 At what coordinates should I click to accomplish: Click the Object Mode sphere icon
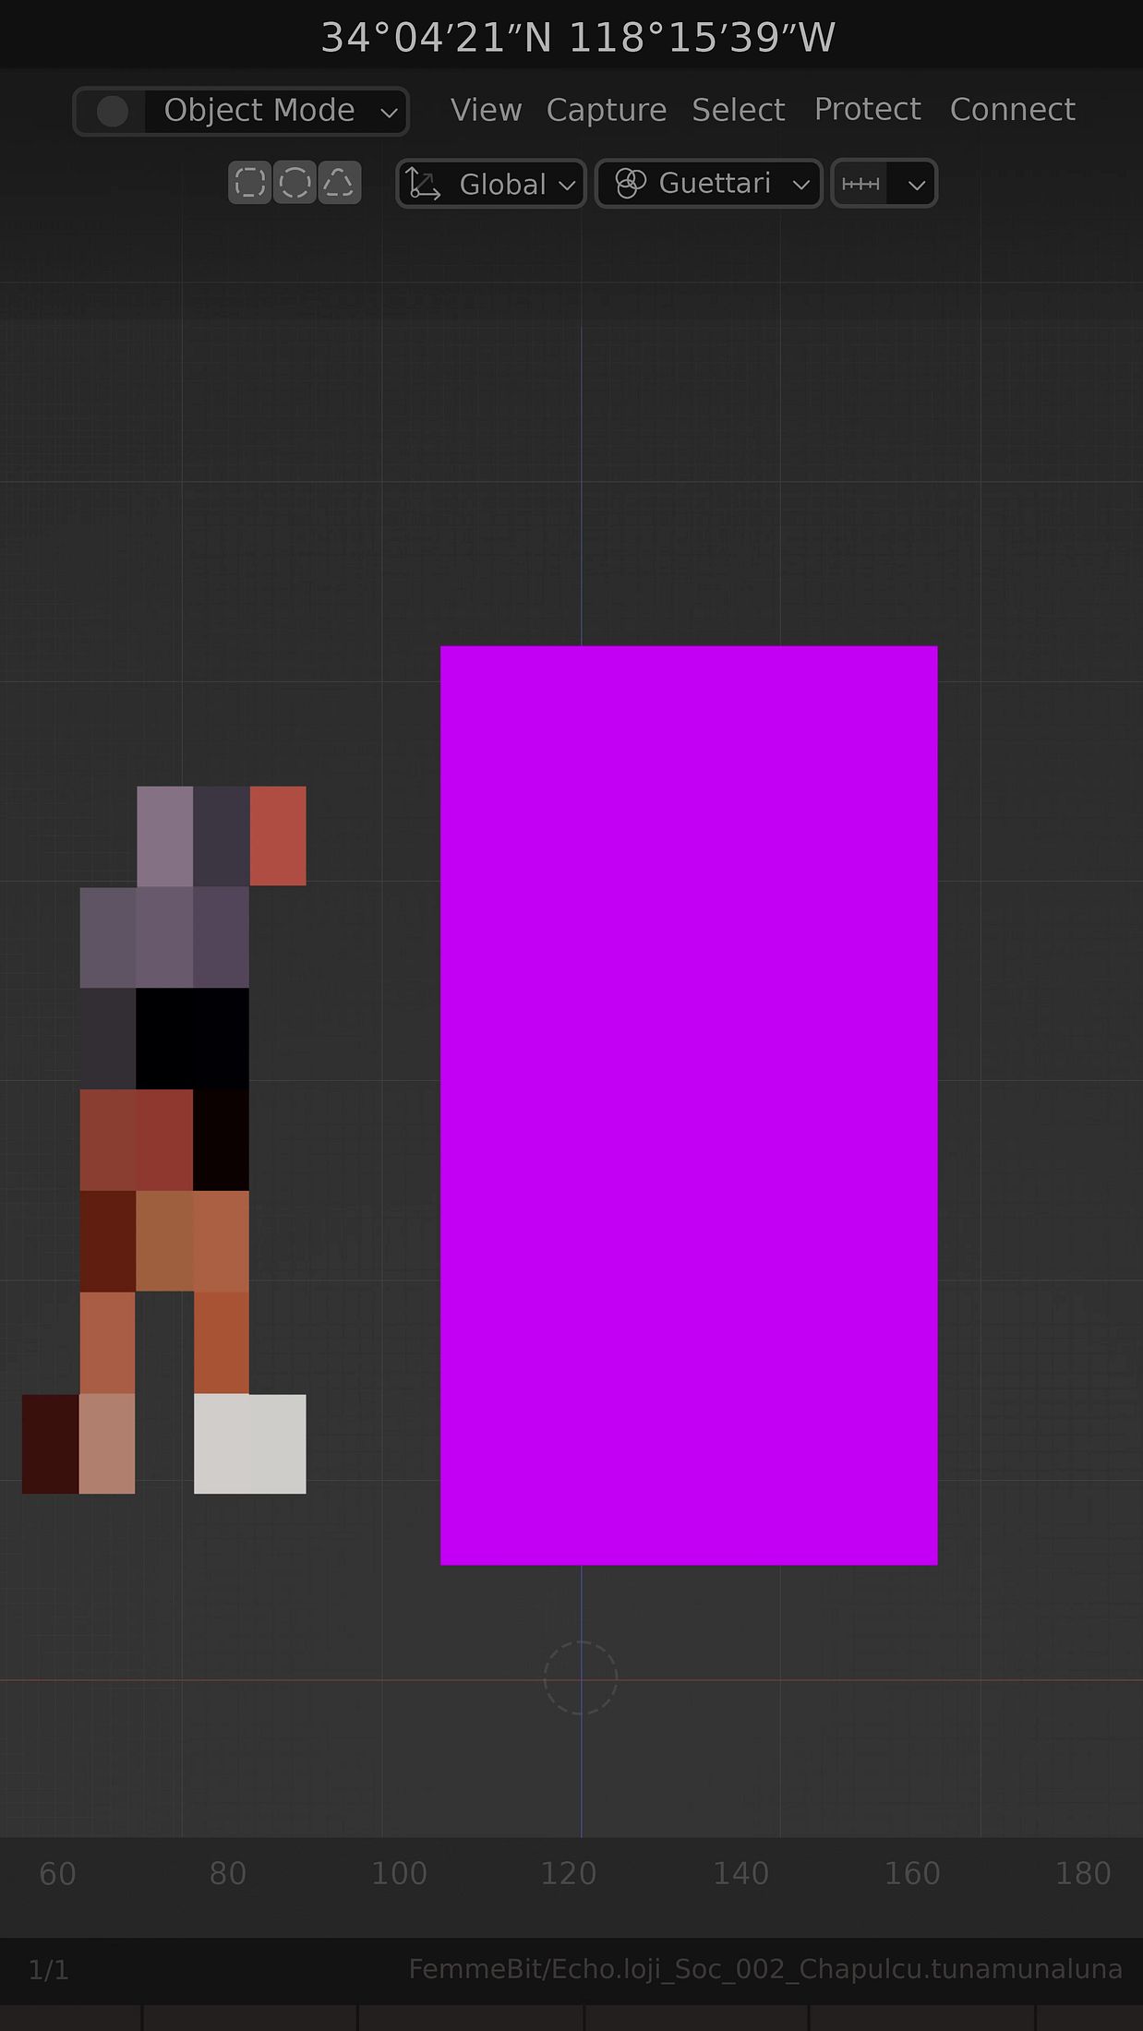113,112
